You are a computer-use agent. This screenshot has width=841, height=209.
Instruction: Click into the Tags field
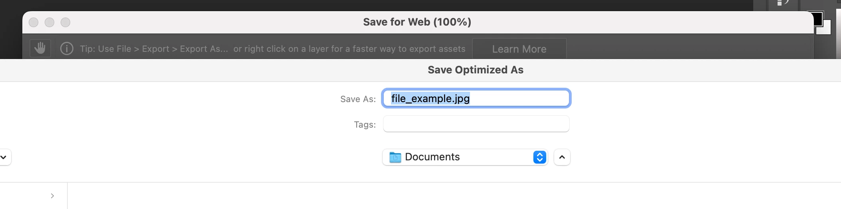tap(476, 124)
